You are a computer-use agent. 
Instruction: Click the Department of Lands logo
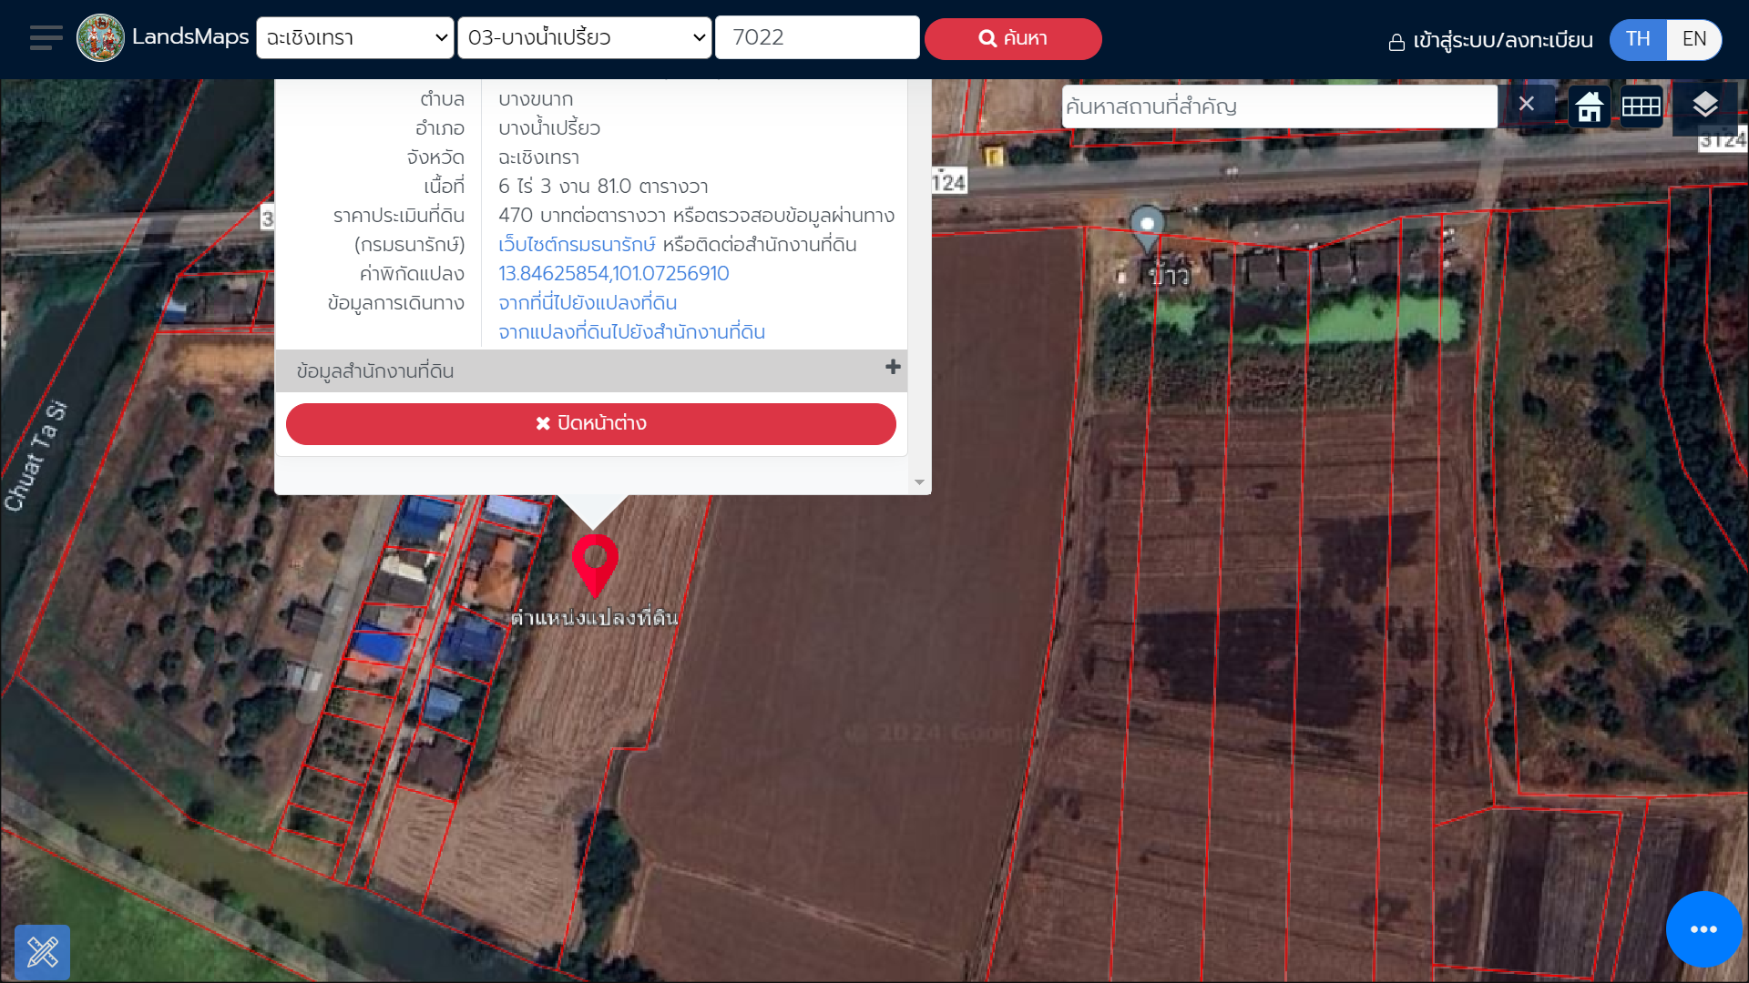point(100,38)
